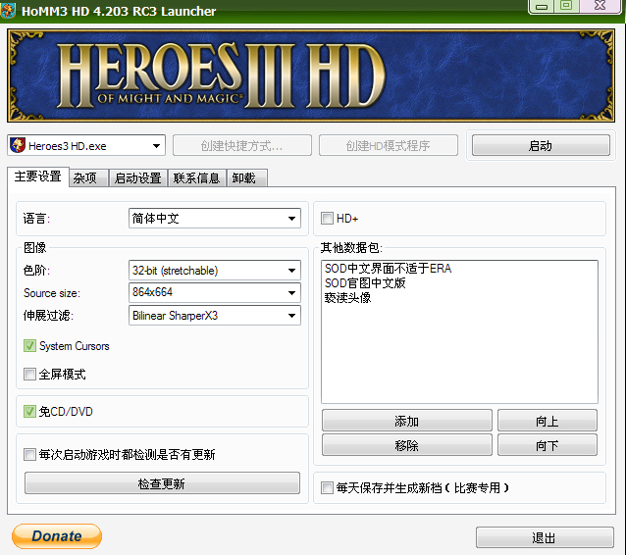This screenshot has width=626, height=555.
Task: Expand the 伸展过滤 dropdown Bilinear SharperX3
Action: [x=214, y=316]
